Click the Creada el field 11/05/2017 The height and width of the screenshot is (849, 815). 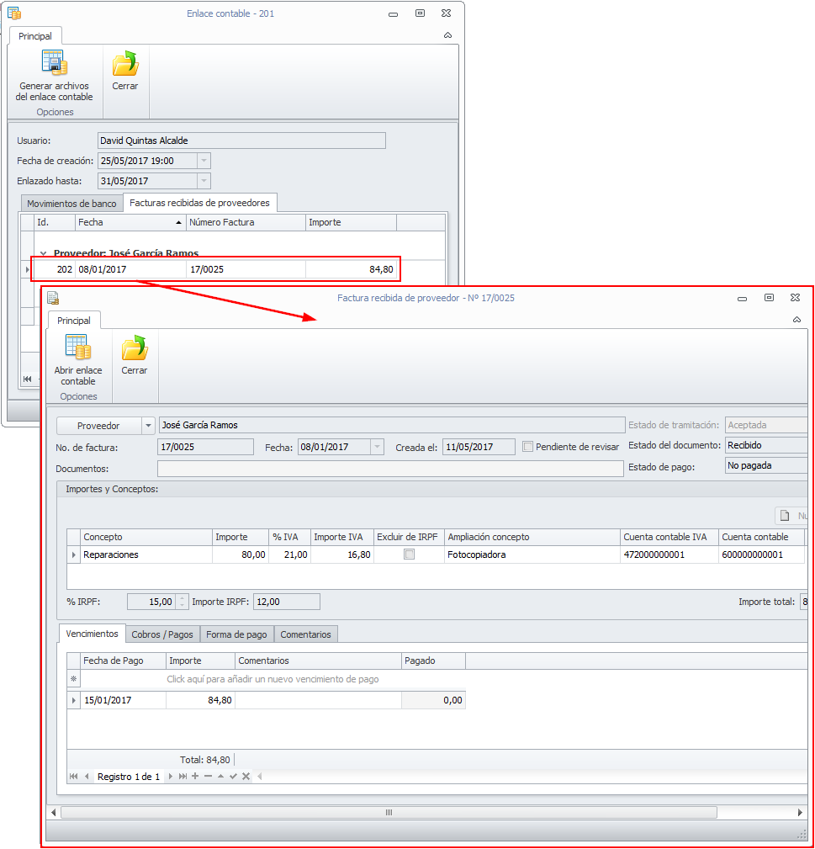pos(479,448)
